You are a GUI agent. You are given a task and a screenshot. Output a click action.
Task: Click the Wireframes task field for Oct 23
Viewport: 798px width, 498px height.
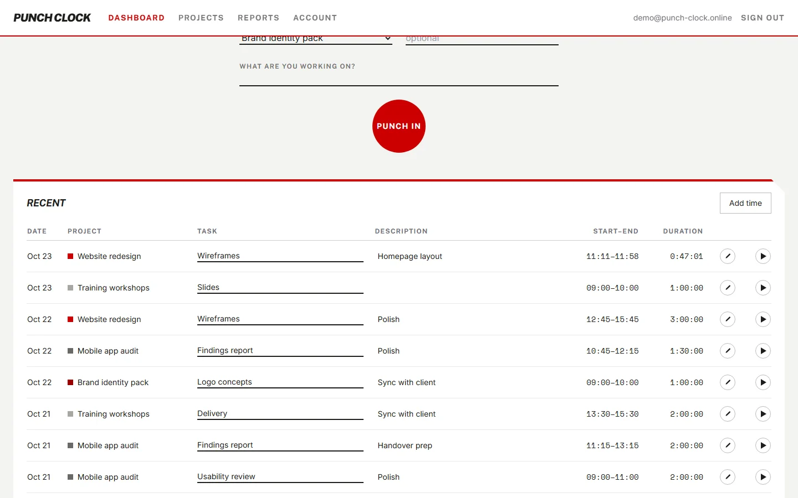click(x=280, y=256)
